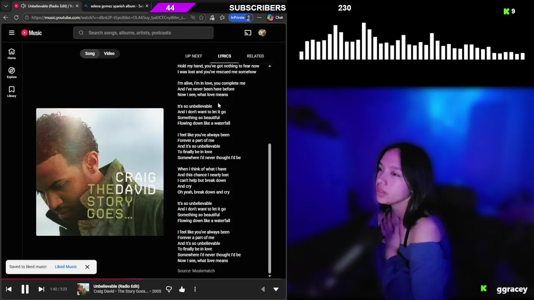Click the song progress bar
Viewport: 534px width, 300px height.
click(x=143, y=279)
